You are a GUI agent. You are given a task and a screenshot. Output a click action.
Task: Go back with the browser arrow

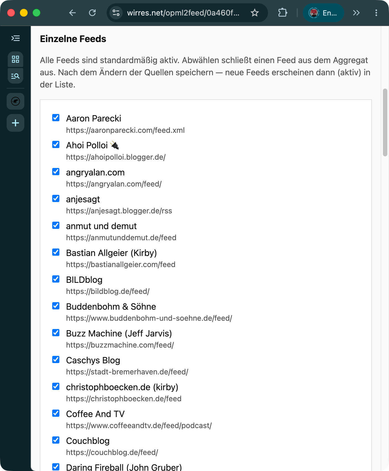coord(72,13)
